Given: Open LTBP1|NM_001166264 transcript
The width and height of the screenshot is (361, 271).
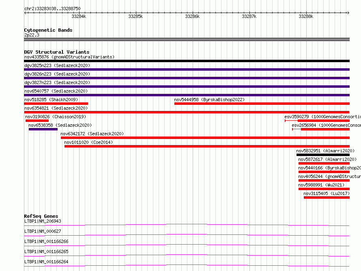Looking at the screenshot, I should (46, 262).
